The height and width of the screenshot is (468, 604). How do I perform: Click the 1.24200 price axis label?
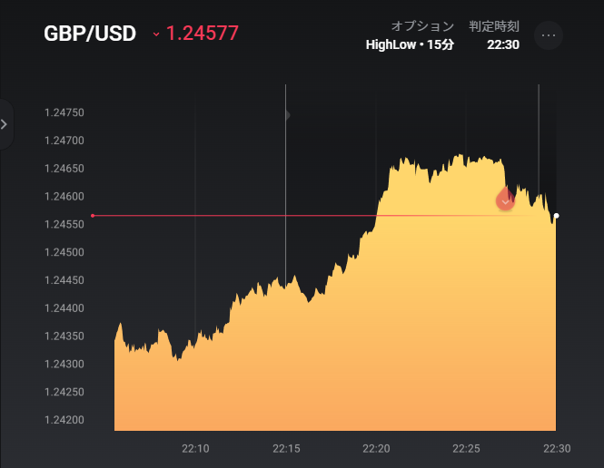64,420
